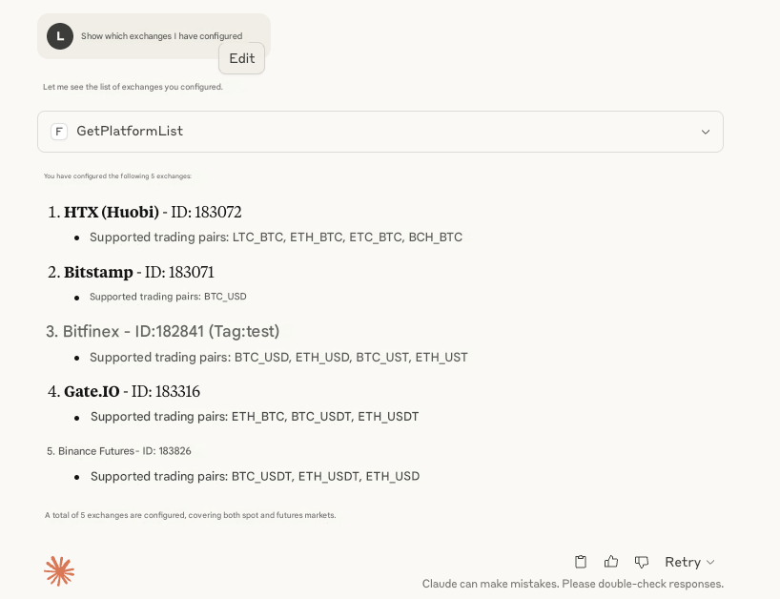Select the GetPlatformList tool name label

click(x=130, y=131)
